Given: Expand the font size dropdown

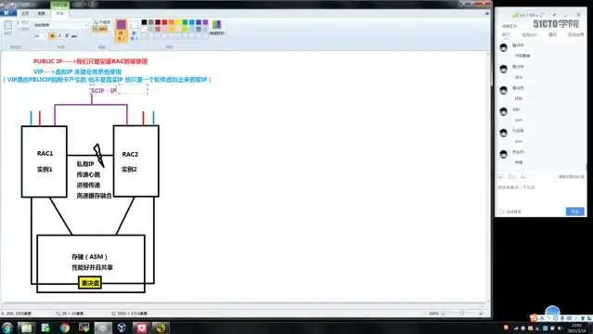Looking at the screenshot, I should (45, 36).
